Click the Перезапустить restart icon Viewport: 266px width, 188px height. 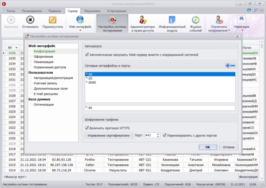click(x=53, y=20)
